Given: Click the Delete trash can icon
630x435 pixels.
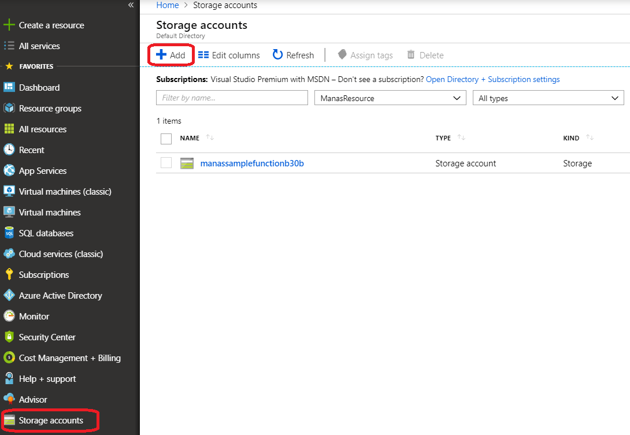Looking at the screenshot, I should [x=410, y=54].
